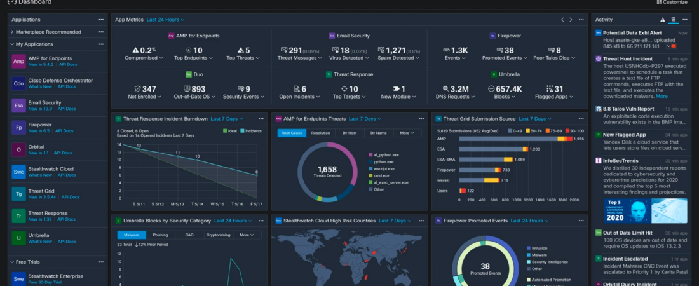Toggle the 90-100 score legend swatch

567,131
